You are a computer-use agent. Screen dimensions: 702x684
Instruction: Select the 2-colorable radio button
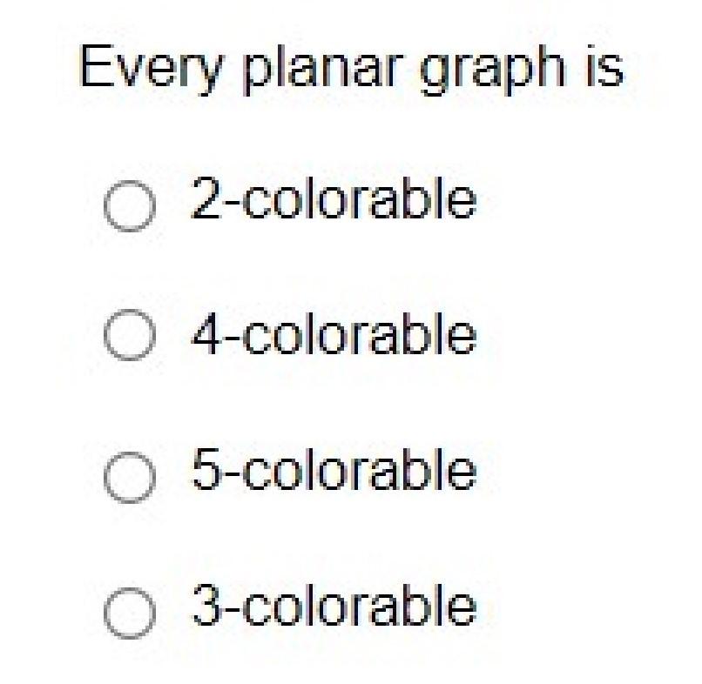click(130, 205)
